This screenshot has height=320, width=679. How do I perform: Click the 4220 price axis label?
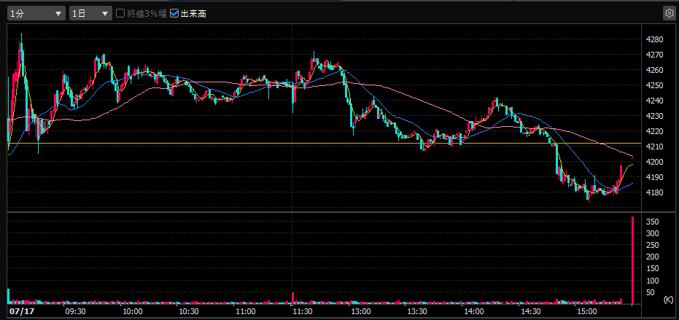pos(654,131)
